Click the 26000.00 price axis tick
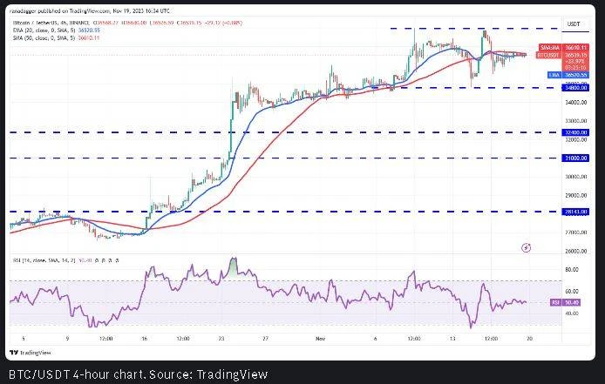Image resolution: width=605 pixels, height=384 pixels. click(575, 251)
